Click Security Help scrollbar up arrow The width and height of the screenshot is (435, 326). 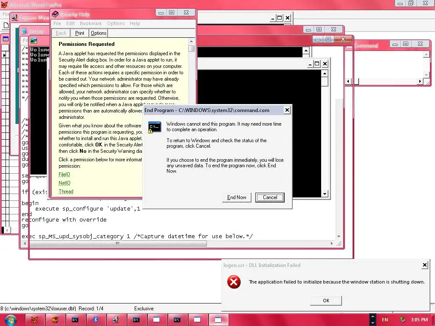tap(191, 41)
